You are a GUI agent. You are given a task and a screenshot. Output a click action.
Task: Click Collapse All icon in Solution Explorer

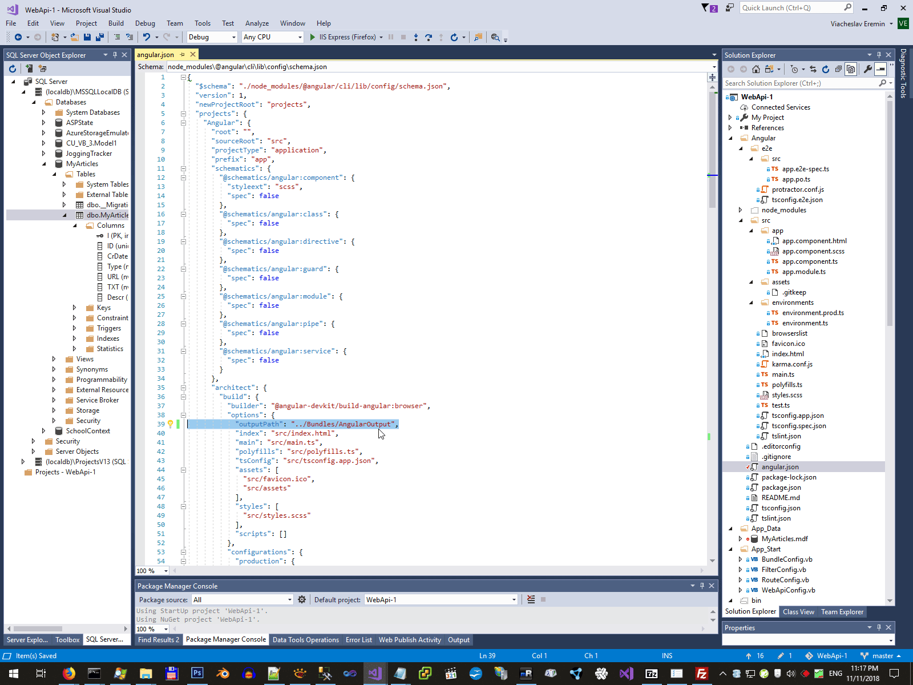(838, 69)
